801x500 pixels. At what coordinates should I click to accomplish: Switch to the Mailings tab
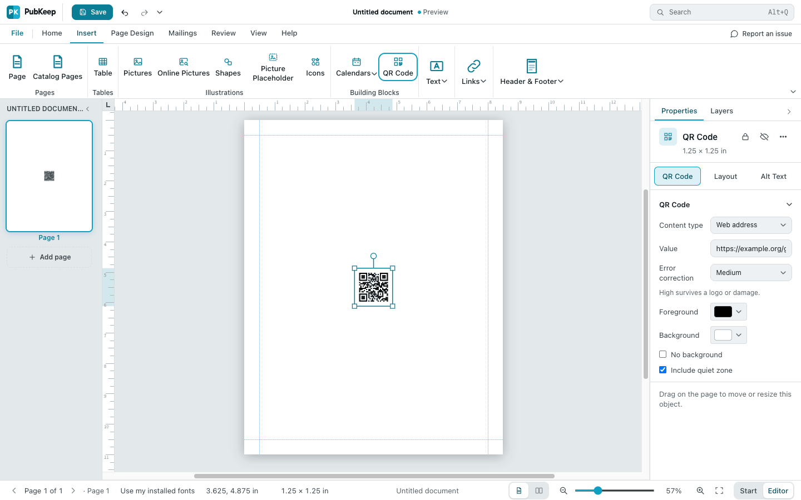[182, 33]
